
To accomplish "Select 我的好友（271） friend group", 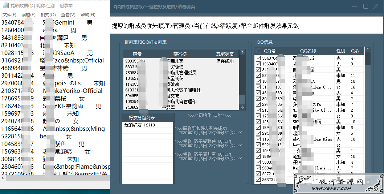I will (x=140, y=125).
